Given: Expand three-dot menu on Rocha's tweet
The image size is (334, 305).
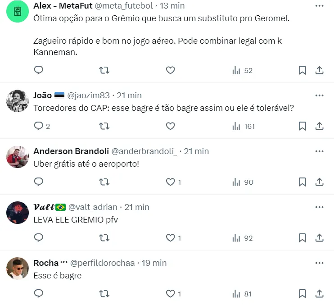Looking at the screenshot, I should [319, 263].
